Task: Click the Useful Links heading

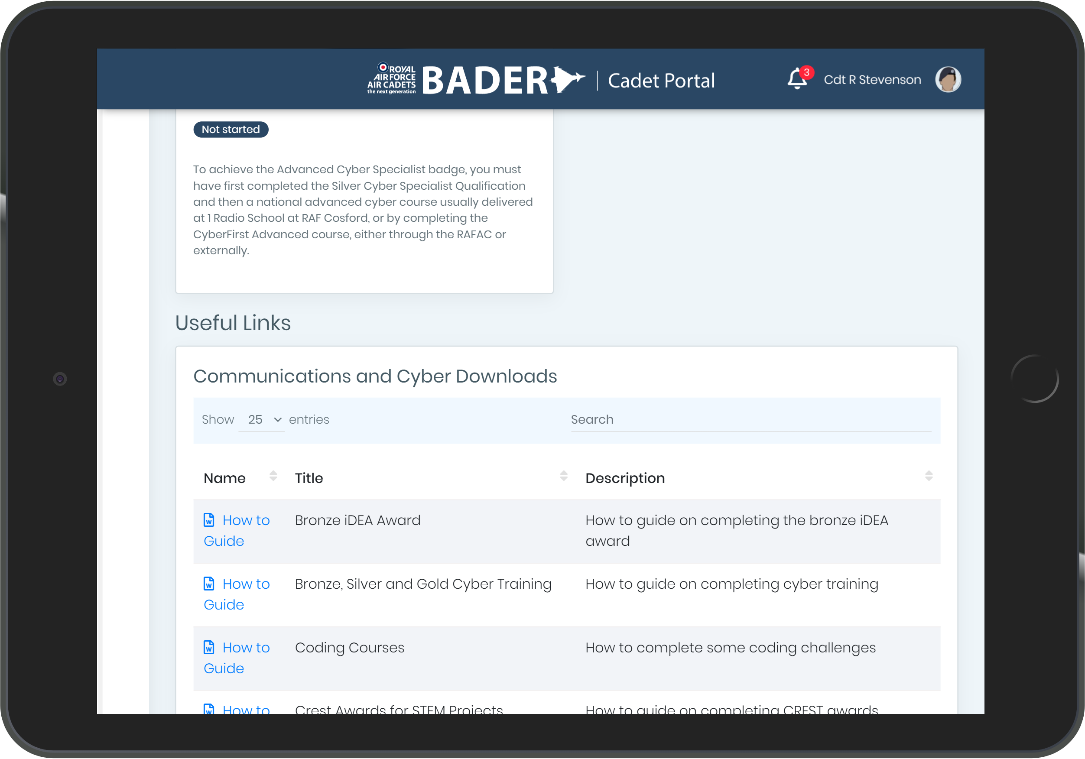Action: pyautogui.click(x=233, y=323)
